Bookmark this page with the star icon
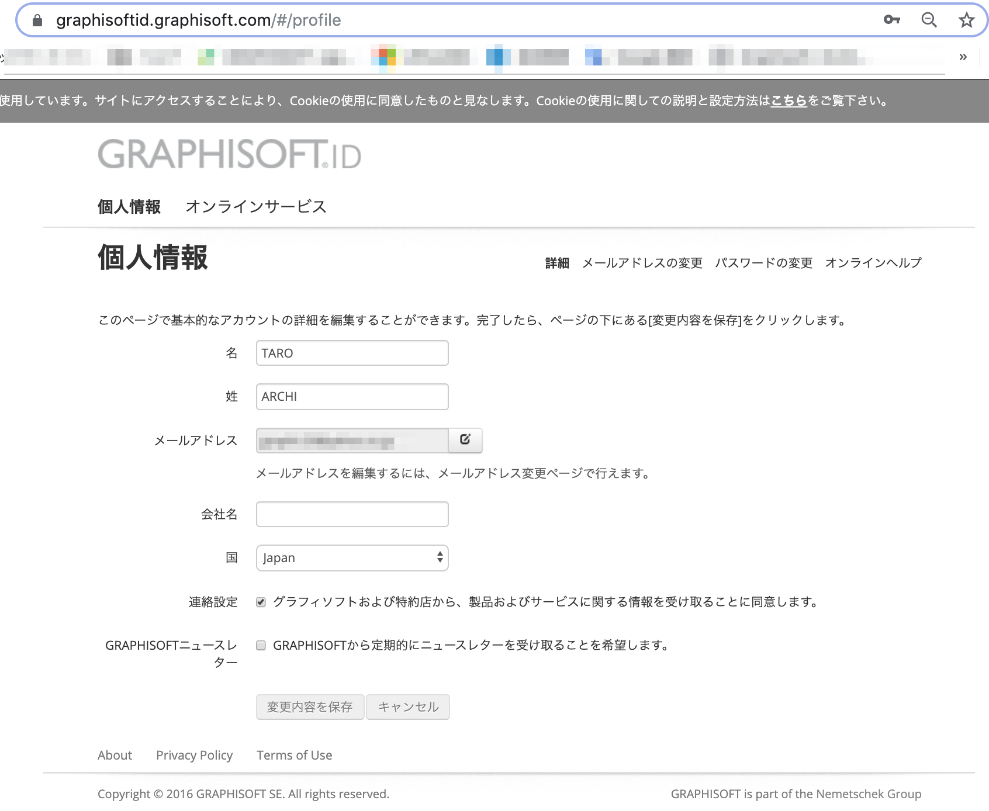Viewport: 989px width, 811px height. click(966, 20)
